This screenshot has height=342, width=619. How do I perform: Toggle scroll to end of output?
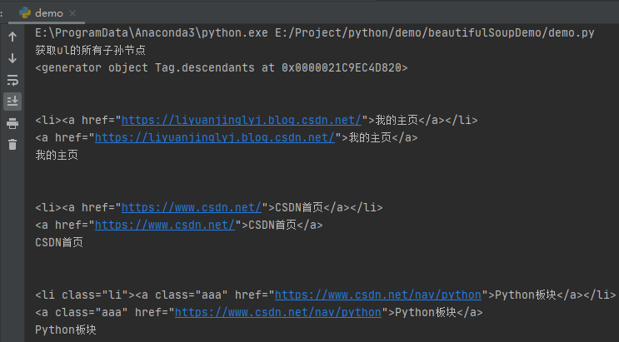click(x=12, y=102)
